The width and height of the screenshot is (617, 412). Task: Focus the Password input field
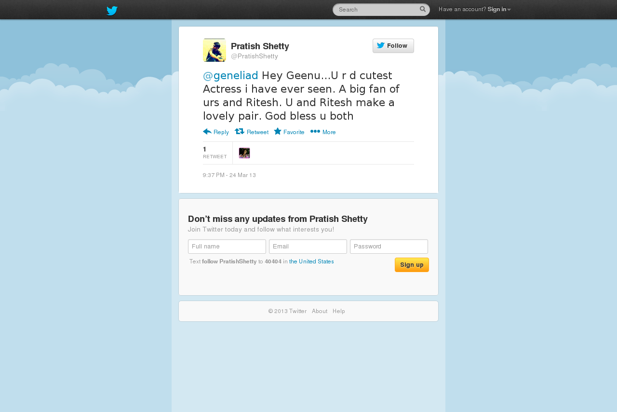tap(389, 247)
